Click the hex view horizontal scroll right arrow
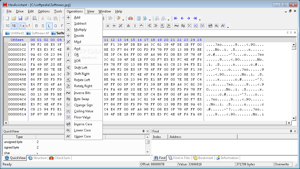 pyautogui.click(x=289, y=123)
